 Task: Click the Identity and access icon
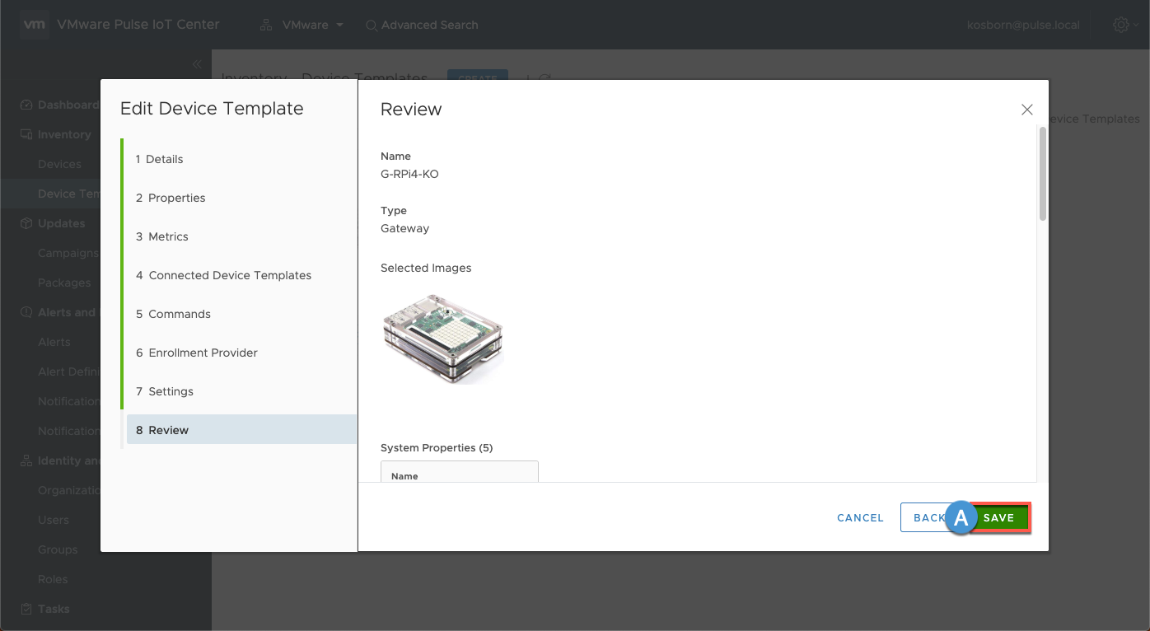point(26,460)
